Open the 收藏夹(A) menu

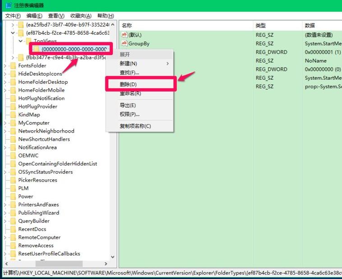tap(81, 16)
